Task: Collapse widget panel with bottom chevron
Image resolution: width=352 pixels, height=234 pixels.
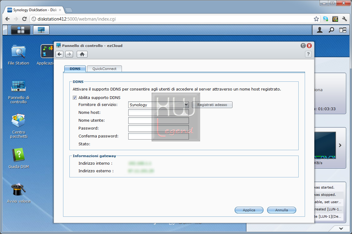Action: (x=341, y=229)
